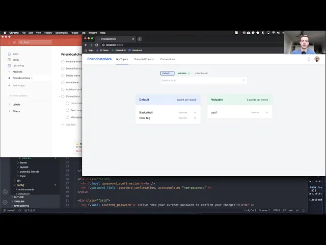Open VS Code accounts icon
326x245 pixels.
(5, 192)
